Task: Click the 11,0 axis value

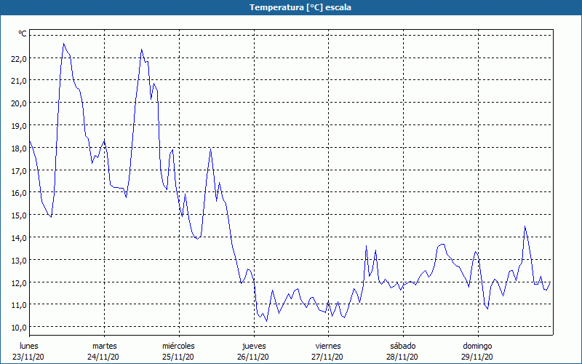Action: 19,305
